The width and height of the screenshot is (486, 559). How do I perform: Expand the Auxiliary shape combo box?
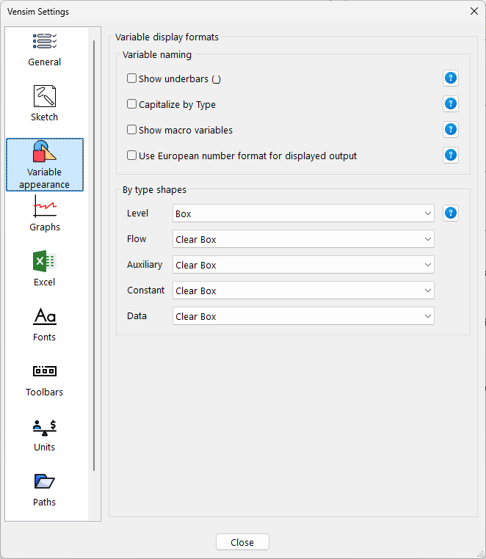[x=303, y=265]
